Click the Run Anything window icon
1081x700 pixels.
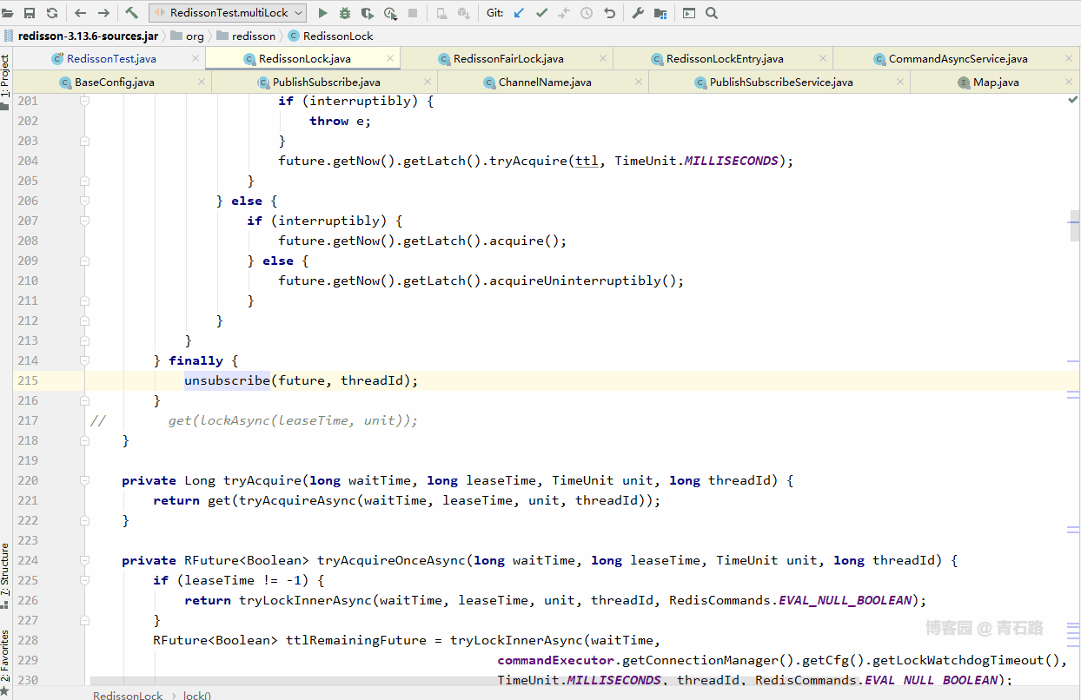click(689, 13)
